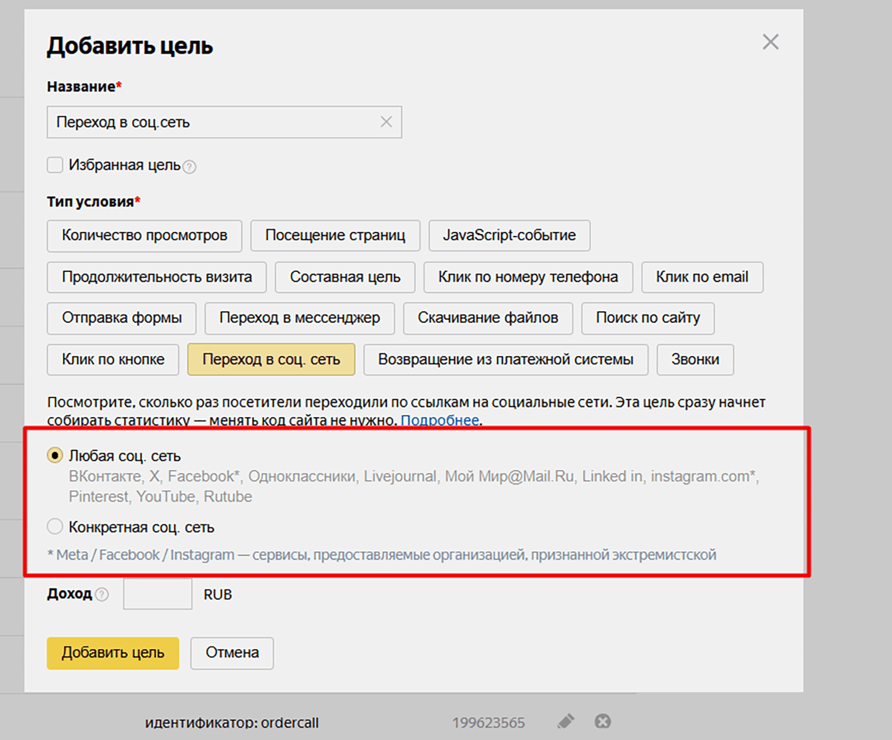Screen dimensions: 892x740
Task: Close the Добавить цель dialog
Action: pos(770,42)
